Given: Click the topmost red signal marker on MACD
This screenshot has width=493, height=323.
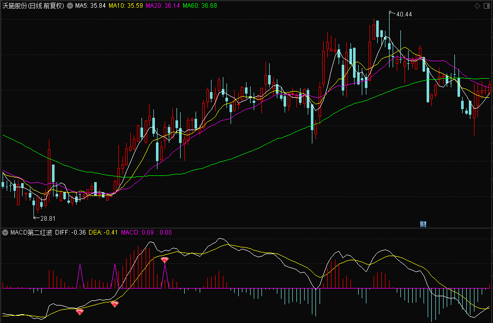Looking at the screenshot, I should [x=164, y=260].
